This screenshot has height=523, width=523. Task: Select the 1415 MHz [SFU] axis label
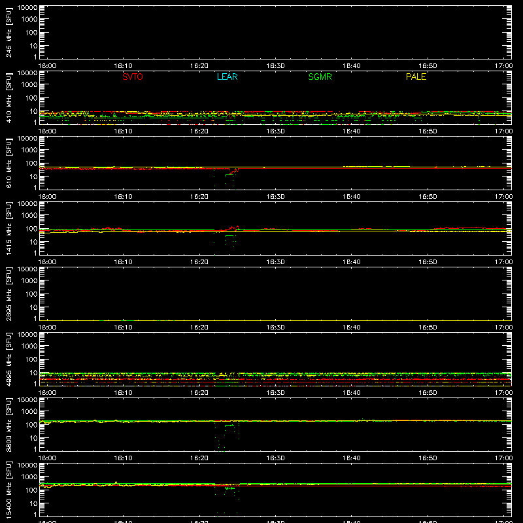pyautogui.click(x=8, y=228)
